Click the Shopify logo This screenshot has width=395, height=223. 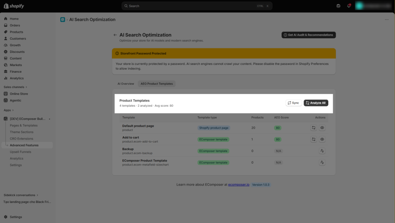click(x=14, y=6)
